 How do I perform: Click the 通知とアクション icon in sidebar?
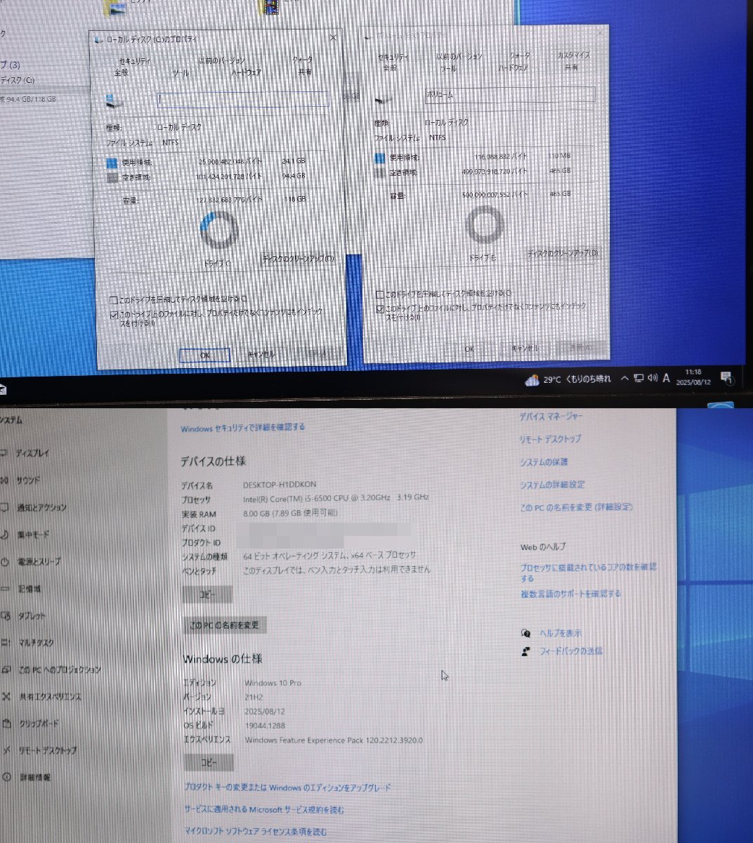[5, 508]
